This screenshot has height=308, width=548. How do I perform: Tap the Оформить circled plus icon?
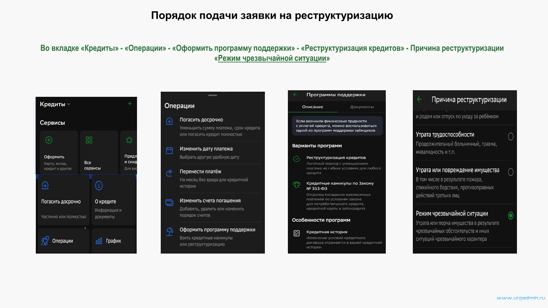coord(49,140)
